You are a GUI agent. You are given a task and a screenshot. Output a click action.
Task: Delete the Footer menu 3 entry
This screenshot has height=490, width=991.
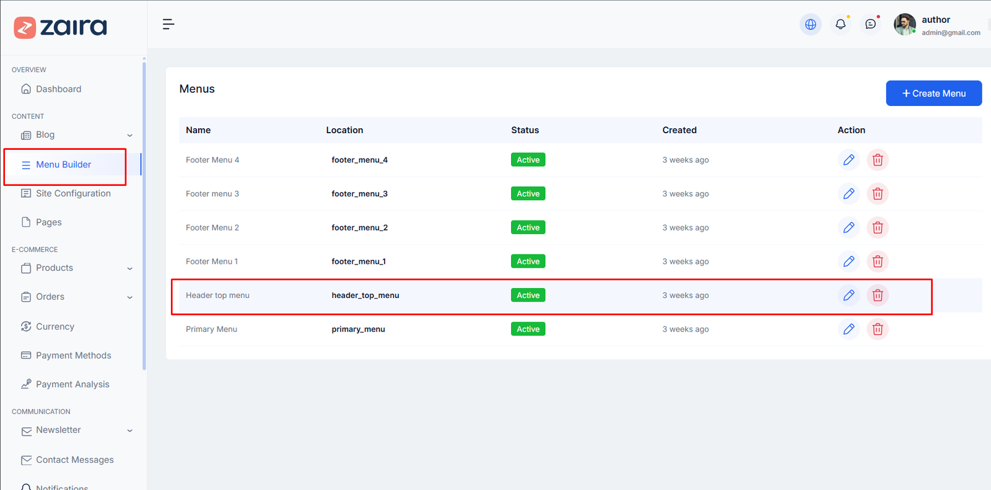click(x=877, y=194)
